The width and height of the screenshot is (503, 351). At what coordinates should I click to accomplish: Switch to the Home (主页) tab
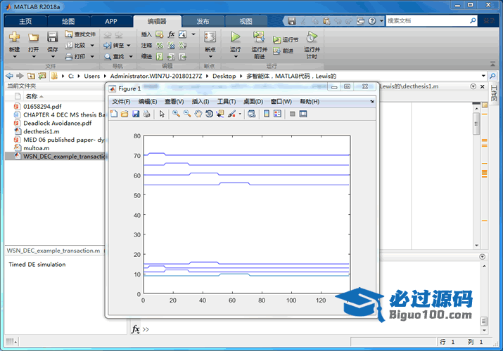coord(25,21)
